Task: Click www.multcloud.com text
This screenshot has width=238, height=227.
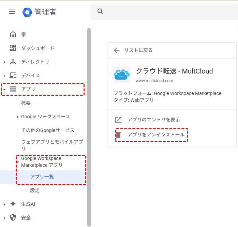Action: 154,81
